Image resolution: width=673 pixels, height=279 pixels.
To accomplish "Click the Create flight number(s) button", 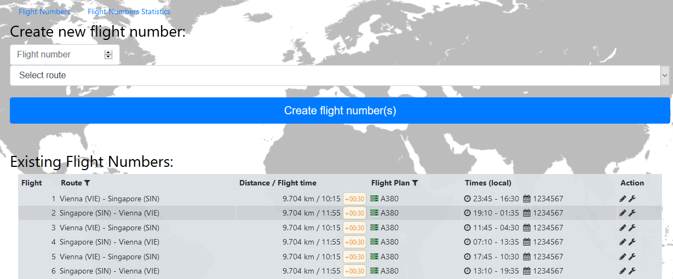I will click(340, 111).
